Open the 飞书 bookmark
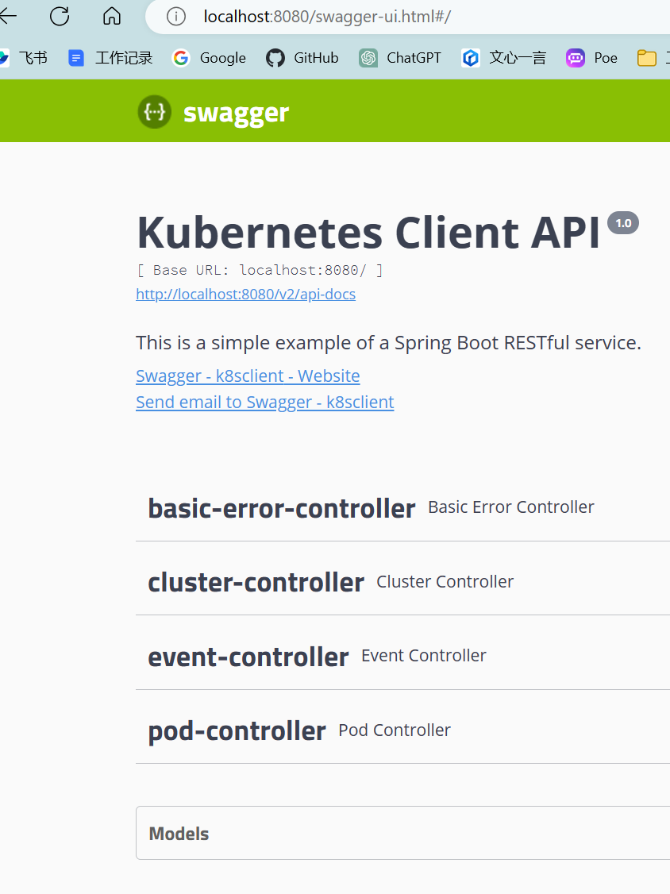 [24, 58]
